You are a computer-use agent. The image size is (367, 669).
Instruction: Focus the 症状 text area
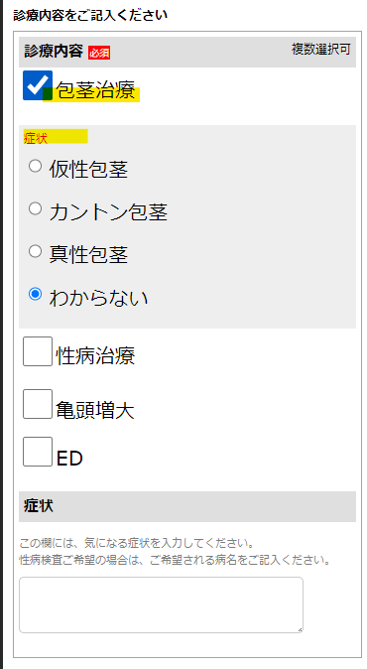tap(161, 605)
